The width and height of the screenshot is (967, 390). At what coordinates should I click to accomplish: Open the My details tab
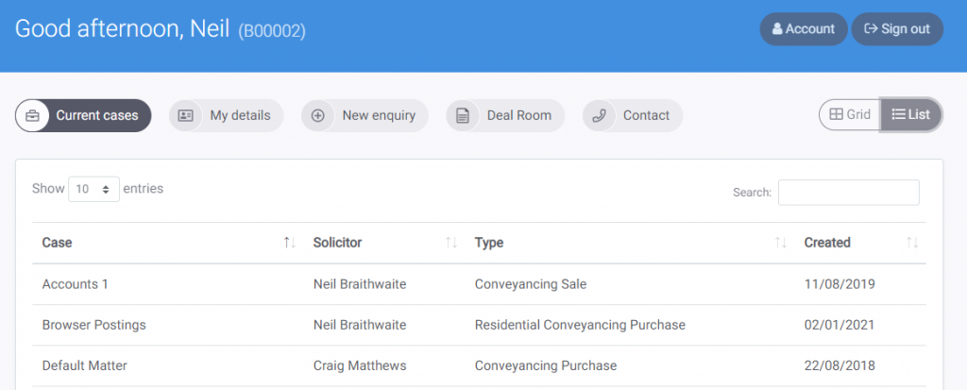tap(227, 115)
